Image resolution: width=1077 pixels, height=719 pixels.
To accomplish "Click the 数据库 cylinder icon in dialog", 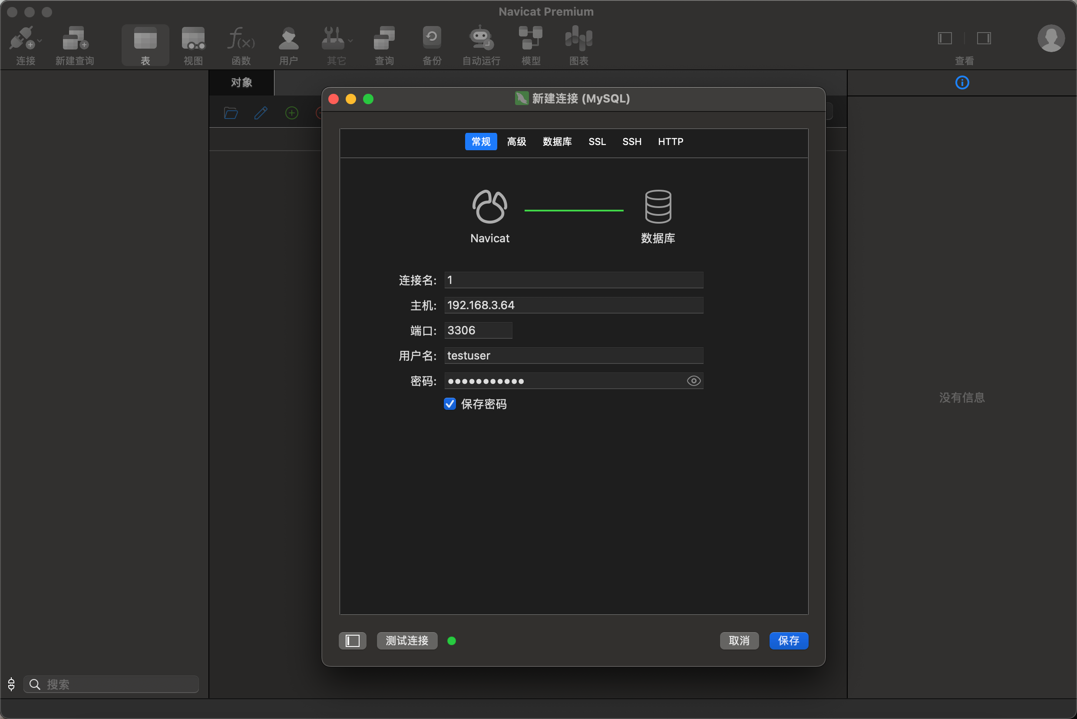I will (658, 206).
